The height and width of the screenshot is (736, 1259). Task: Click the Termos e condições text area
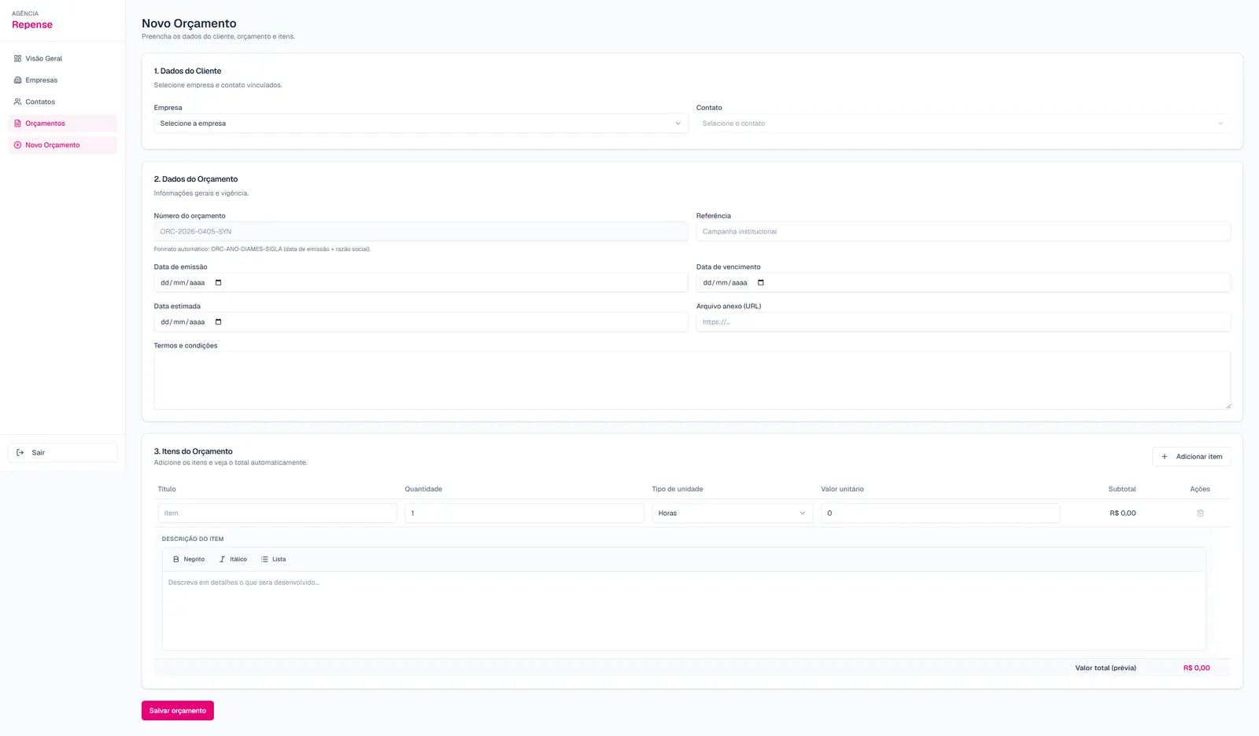(692, 381)
